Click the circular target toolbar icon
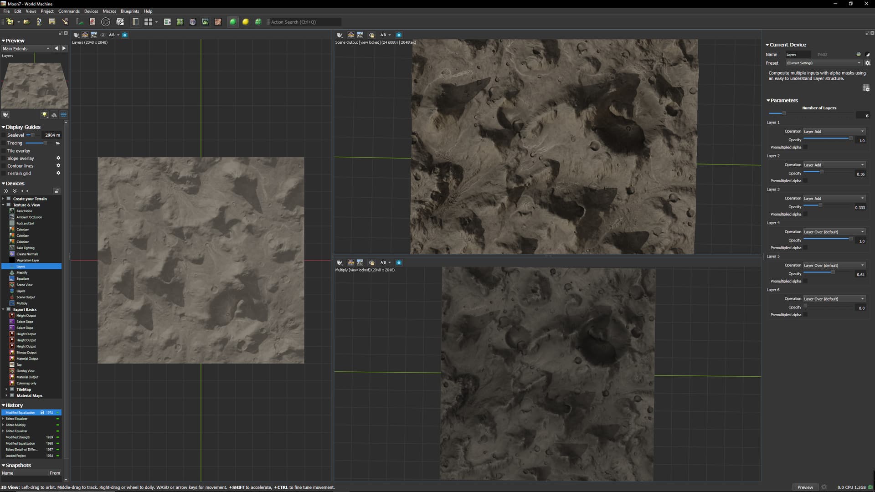The width and height of the screenshot is (875, 492). click(x=106, y=22)
